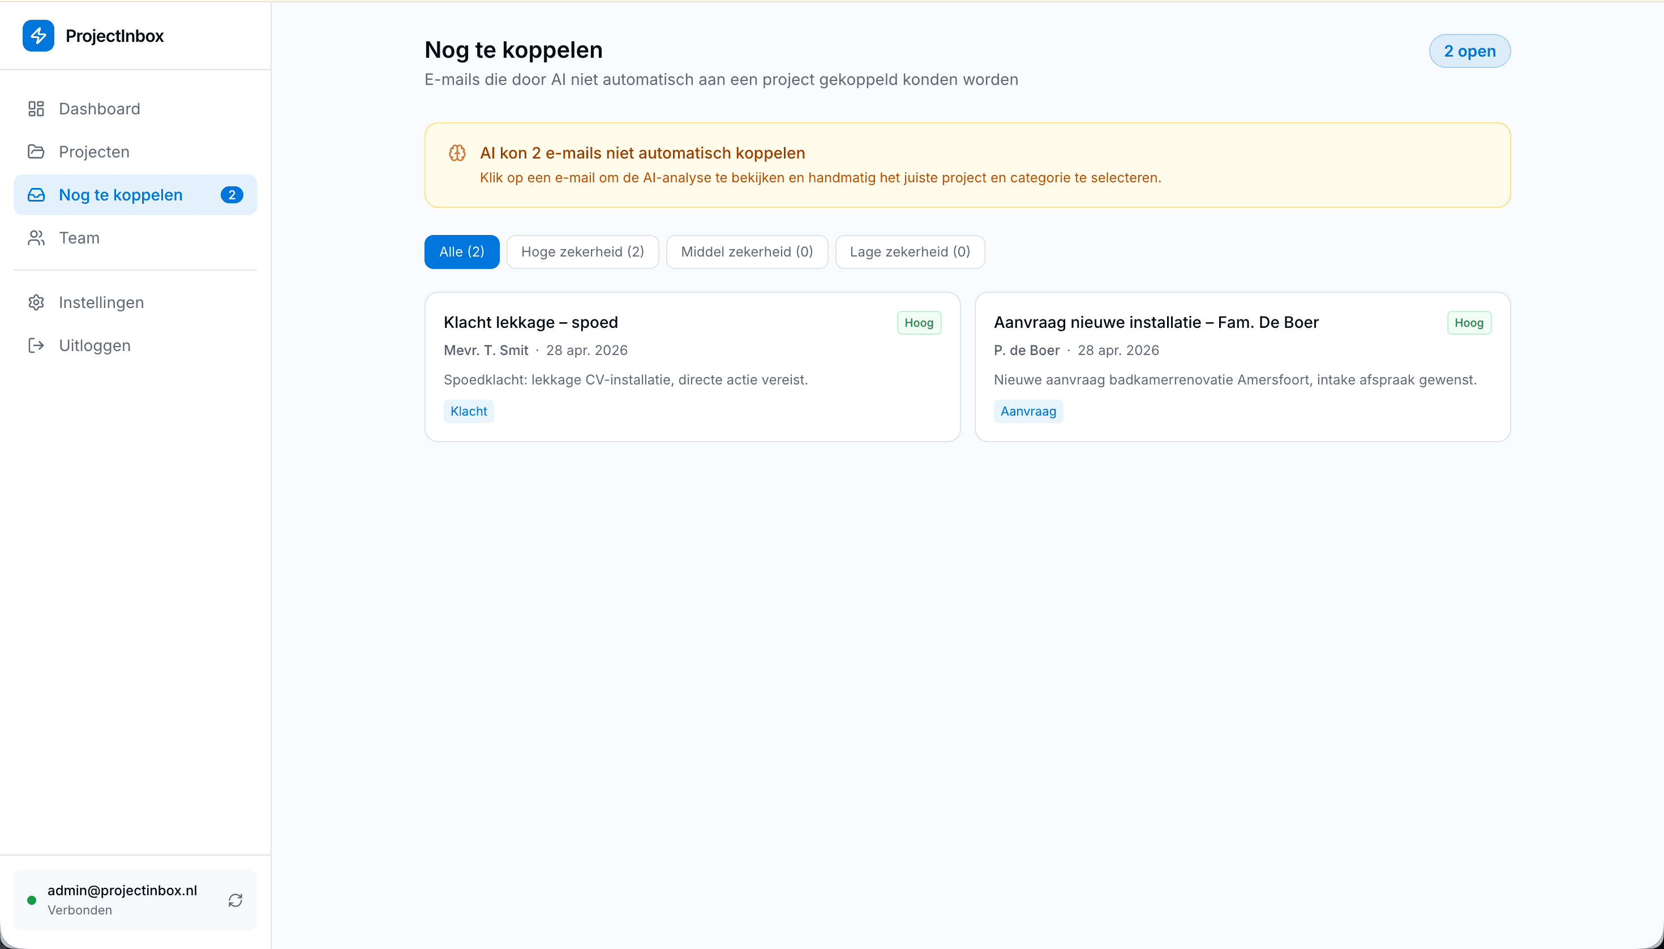
Task: Click the 2 open badge
Action: click(x=1469, y=51)
